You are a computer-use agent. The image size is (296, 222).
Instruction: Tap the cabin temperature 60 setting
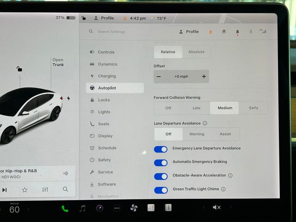tap(14, 210)
